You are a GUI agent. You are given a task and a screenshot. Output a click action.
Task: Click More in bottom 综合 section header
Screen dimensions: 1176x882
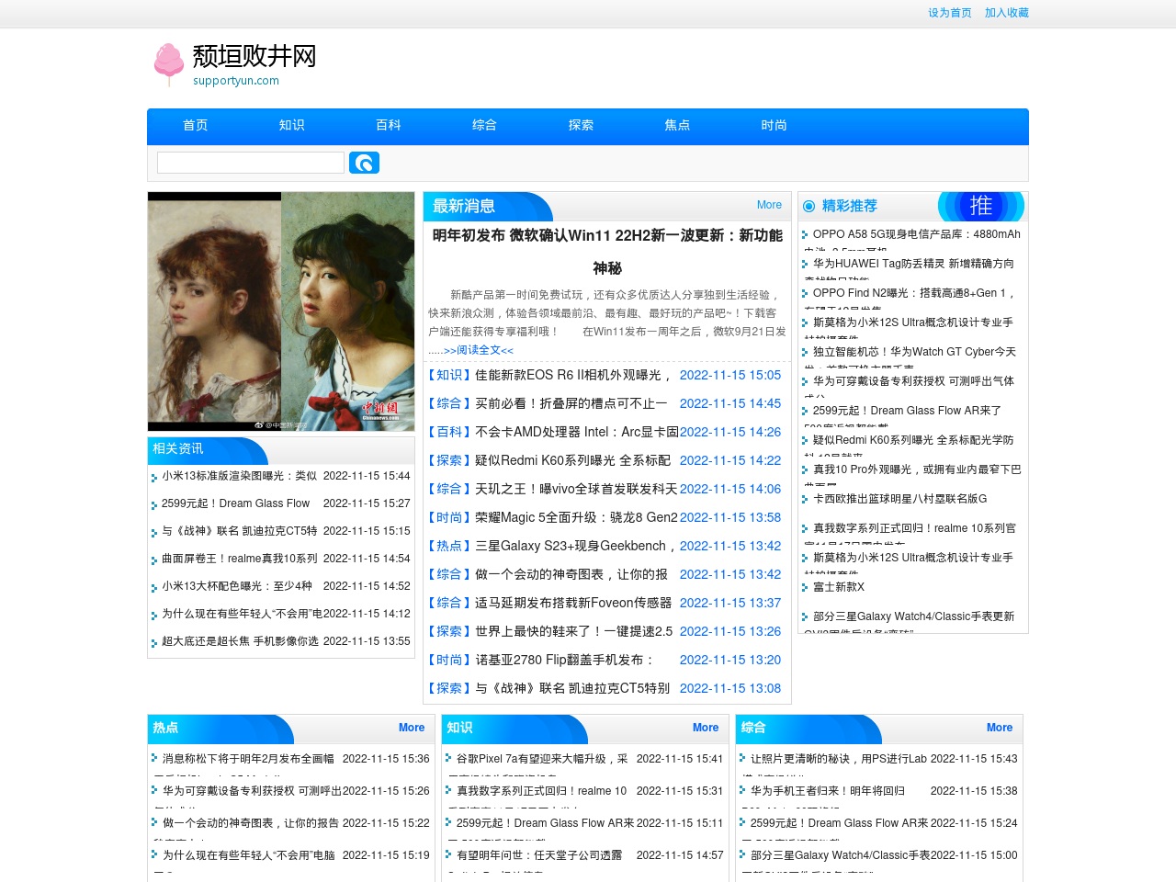pos(1000,728)
